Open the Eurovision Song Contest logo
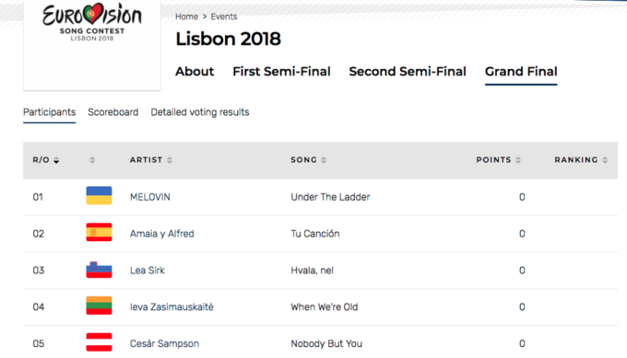 [x=92, y=22]
